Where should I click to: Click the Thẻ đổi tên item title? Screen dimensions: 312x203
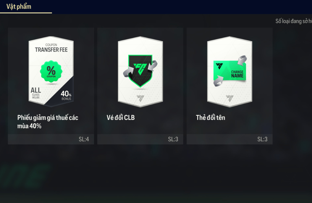(x=211, y=118)
